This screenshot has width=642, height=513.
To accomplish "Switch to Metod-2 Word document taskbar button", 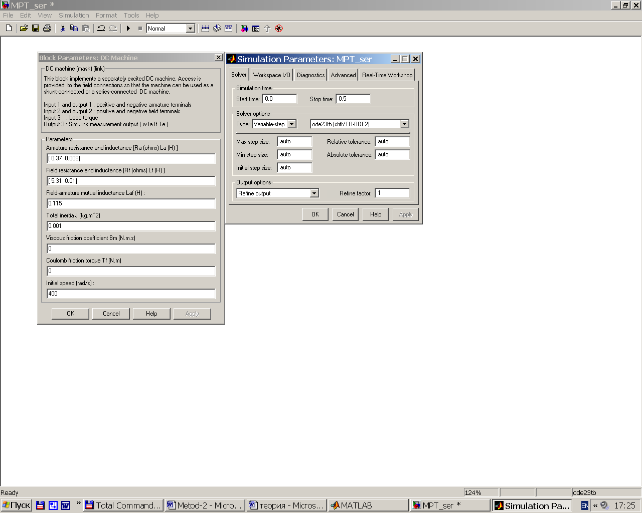I will click(x=205, y=505).
